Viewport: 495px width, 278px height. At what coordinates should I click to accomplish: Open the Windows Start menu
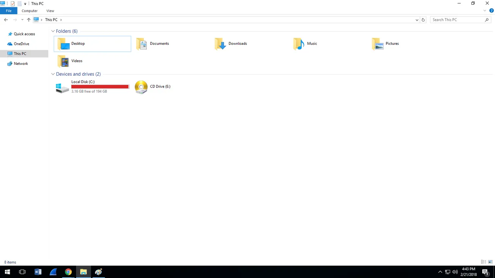[7, 272]
